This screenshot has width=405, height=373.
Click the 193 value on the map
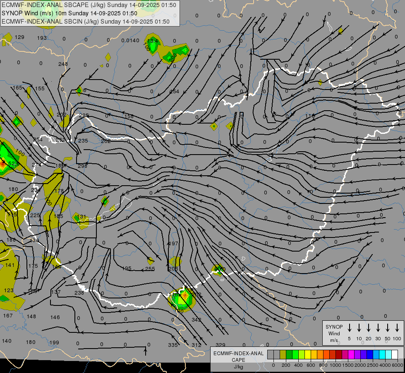click(x=42, y=38)
